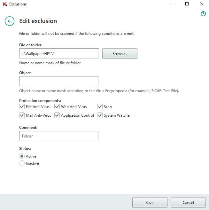Image resolution: width=209 pixels, height=210 pixels.
Task: Save the exclusion settings
Action: click(x=150, y=202)
